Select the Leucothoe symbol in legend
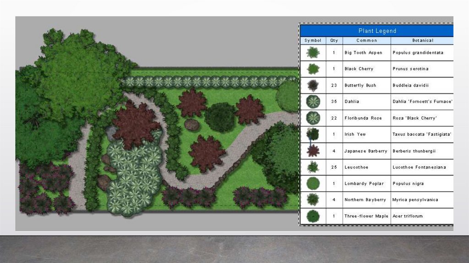Image resolution: width=469 pixels, height=263 pixels. [x=313, y=167]
